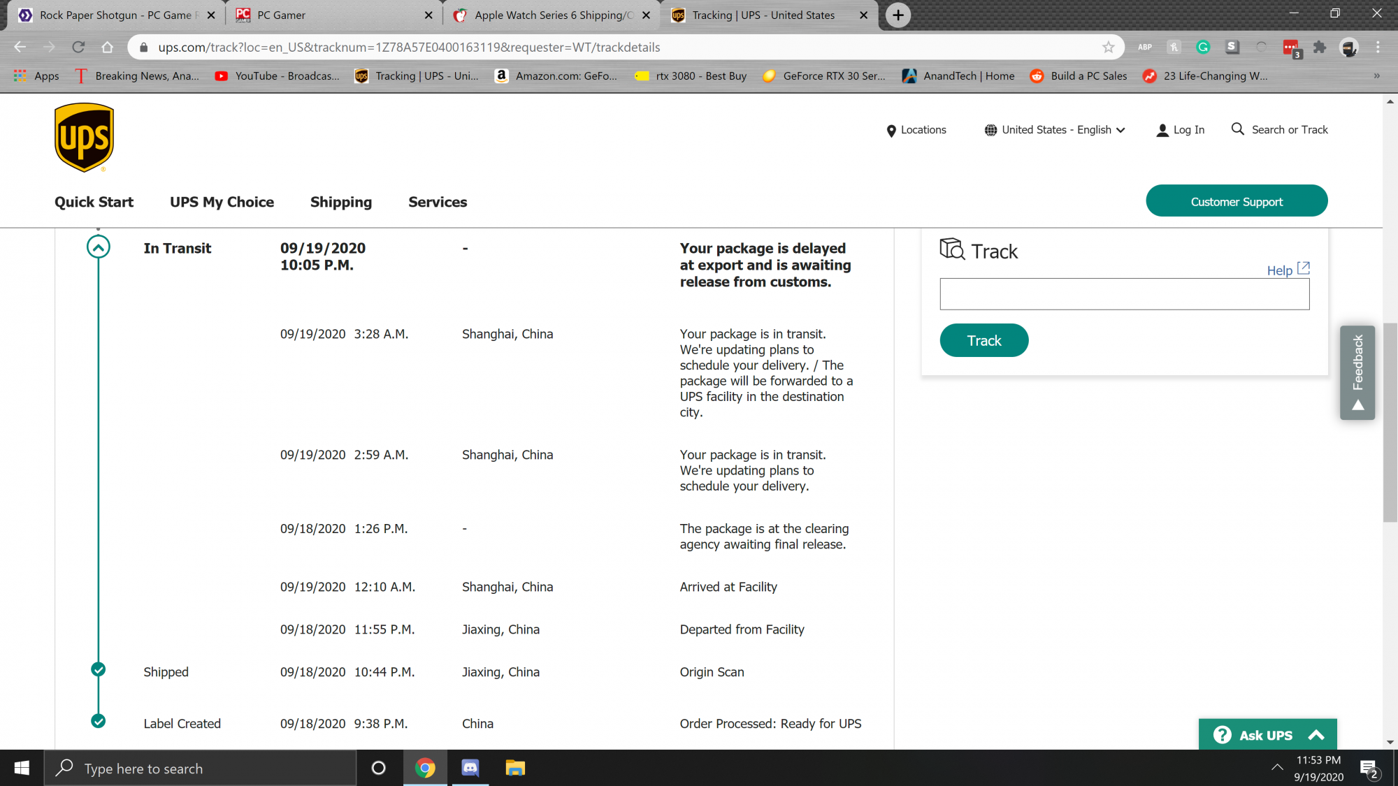This screenshot has width=1398, height=786.
Task: Click the Search or Track magnifier
Action: coord(1237,129)
